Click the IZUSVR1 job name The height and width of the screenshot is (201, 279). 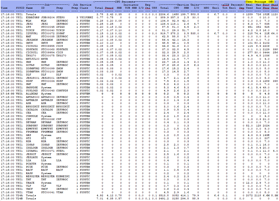(x=32, y=33)
